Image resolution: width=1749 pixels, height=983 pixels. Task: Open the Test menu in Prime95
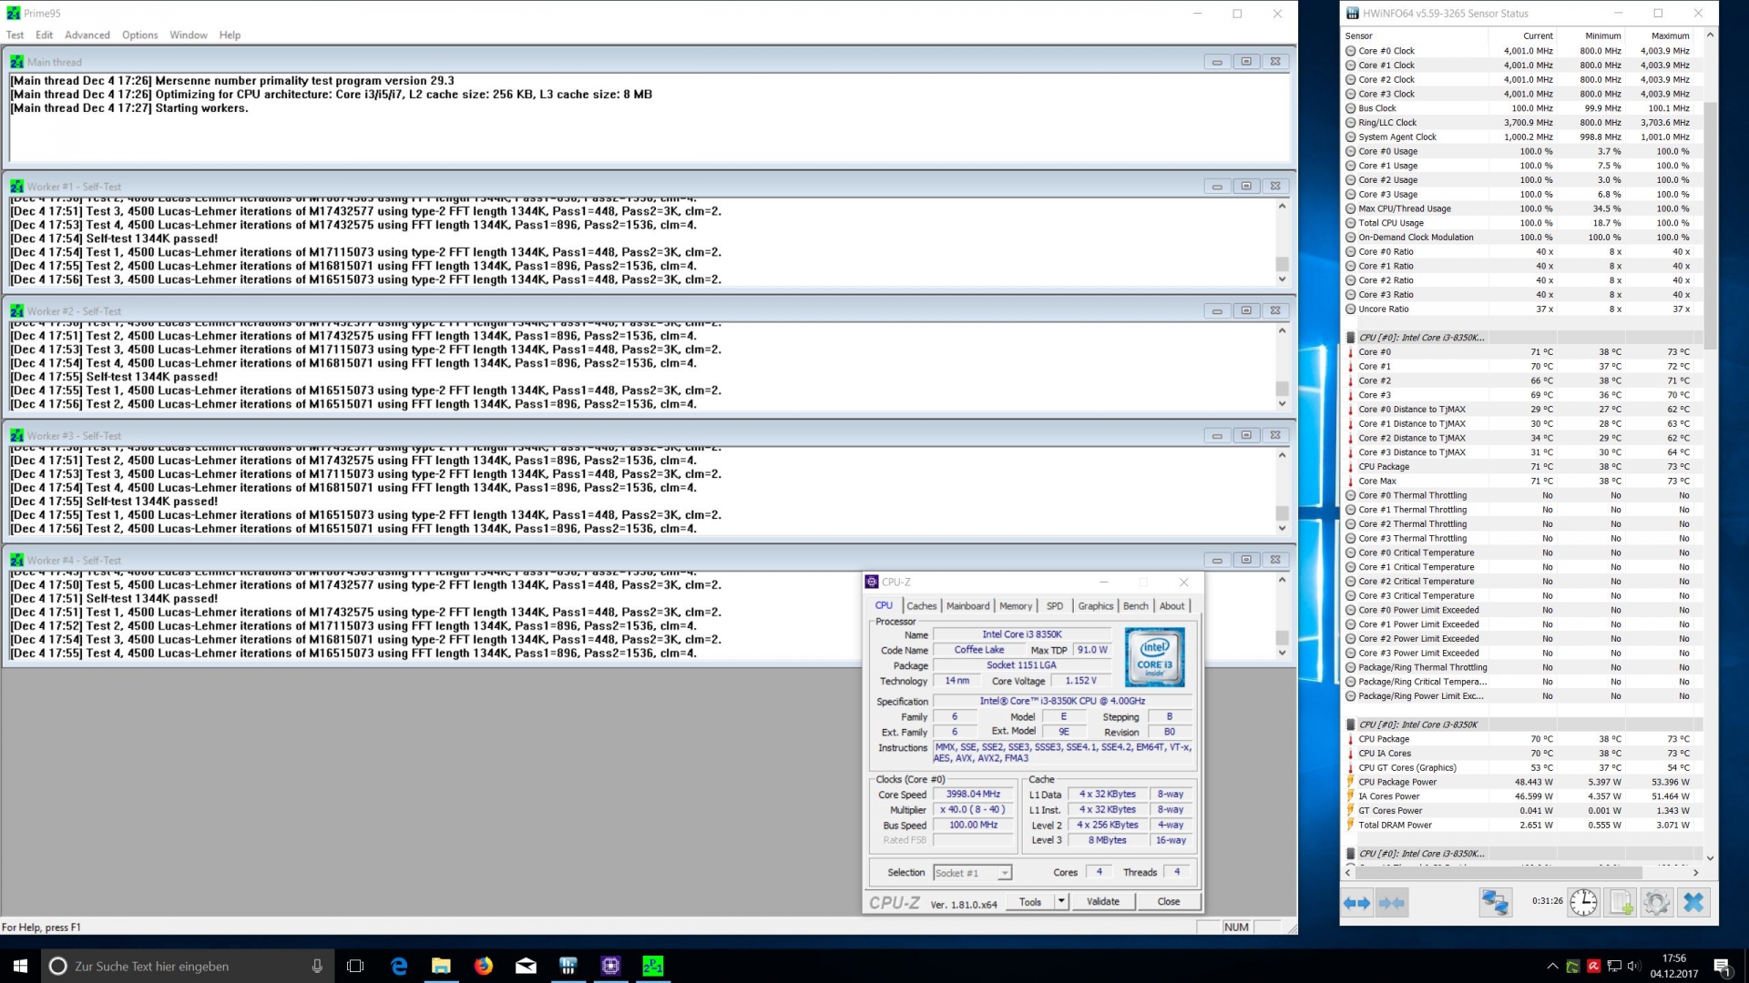(15, 34)
